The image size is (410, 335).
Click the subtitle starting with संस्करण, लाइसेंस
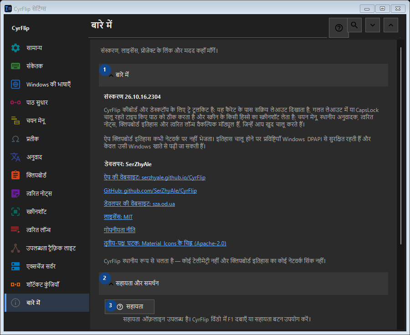coord(159,51)
